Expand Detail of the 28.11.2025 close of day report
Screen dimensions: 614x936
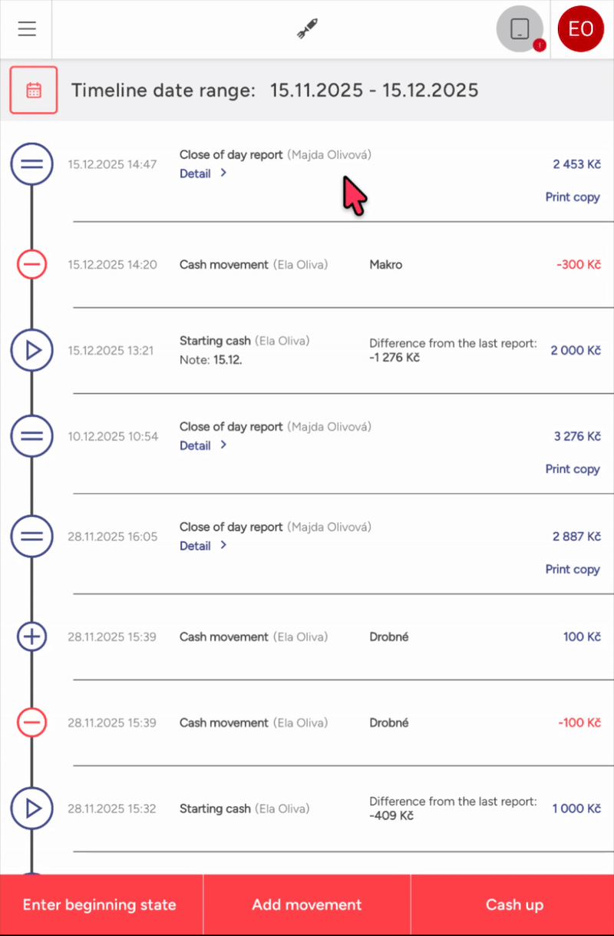click(203, 546)
